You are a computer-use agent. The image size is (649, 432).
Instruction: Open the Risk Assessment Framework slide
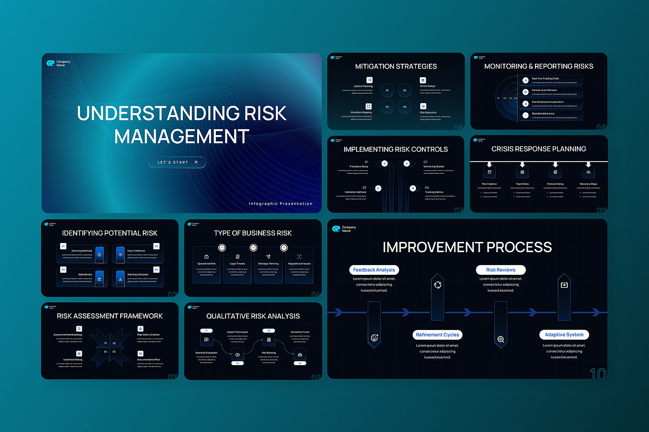pos(110,341)
